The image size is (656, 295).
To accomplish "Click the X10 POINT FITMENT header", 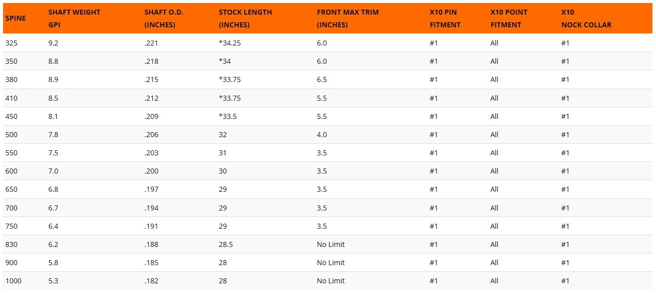I will click(x=509, y=18).
